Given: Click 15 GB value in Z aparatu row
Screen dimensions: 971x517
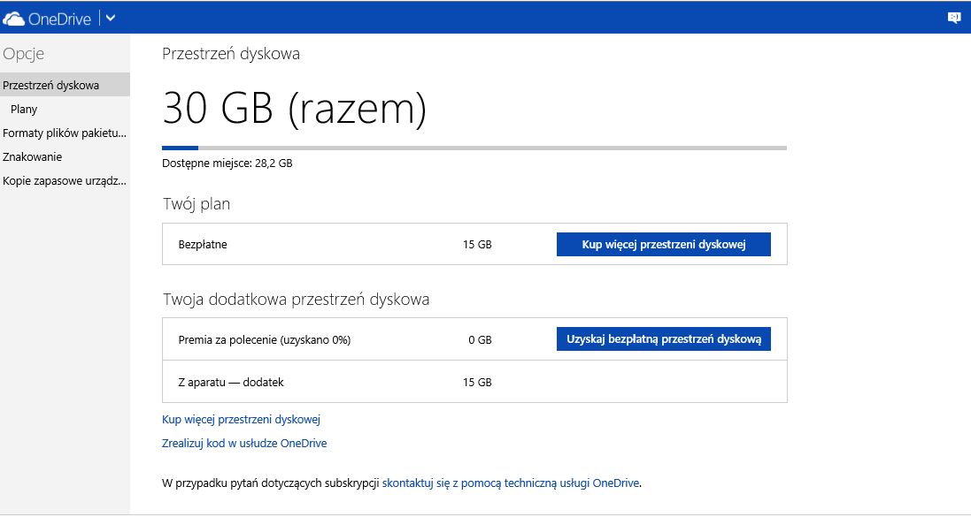Looking at the screenshot, I should click(477, 382).
